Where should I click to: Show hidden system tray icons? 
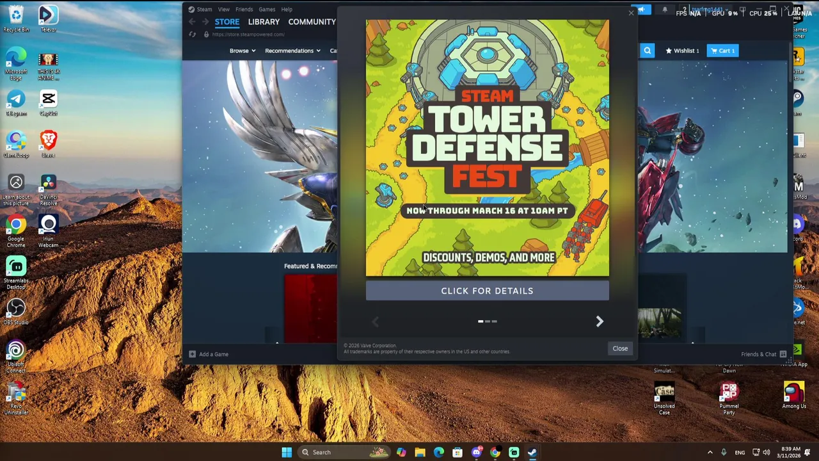[710, 452]
